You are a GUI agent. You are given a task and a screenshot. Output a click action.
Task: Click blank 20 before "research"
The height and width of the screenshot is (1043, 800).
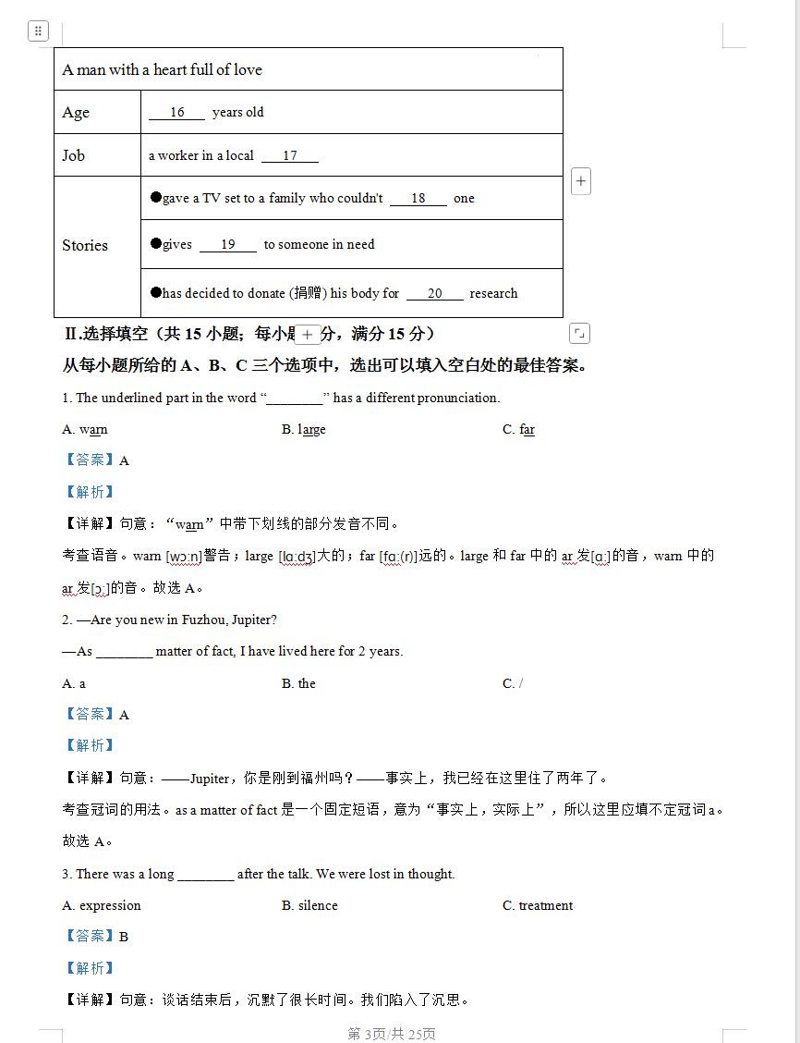[434, 293]
